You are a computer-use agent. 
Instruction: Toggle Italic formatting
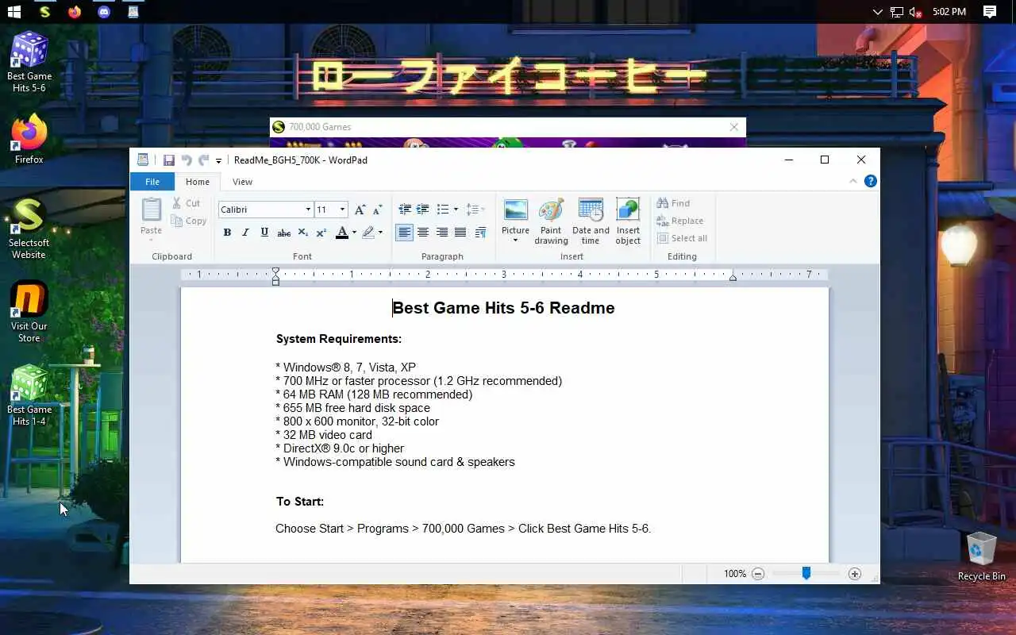coord(245,233)
